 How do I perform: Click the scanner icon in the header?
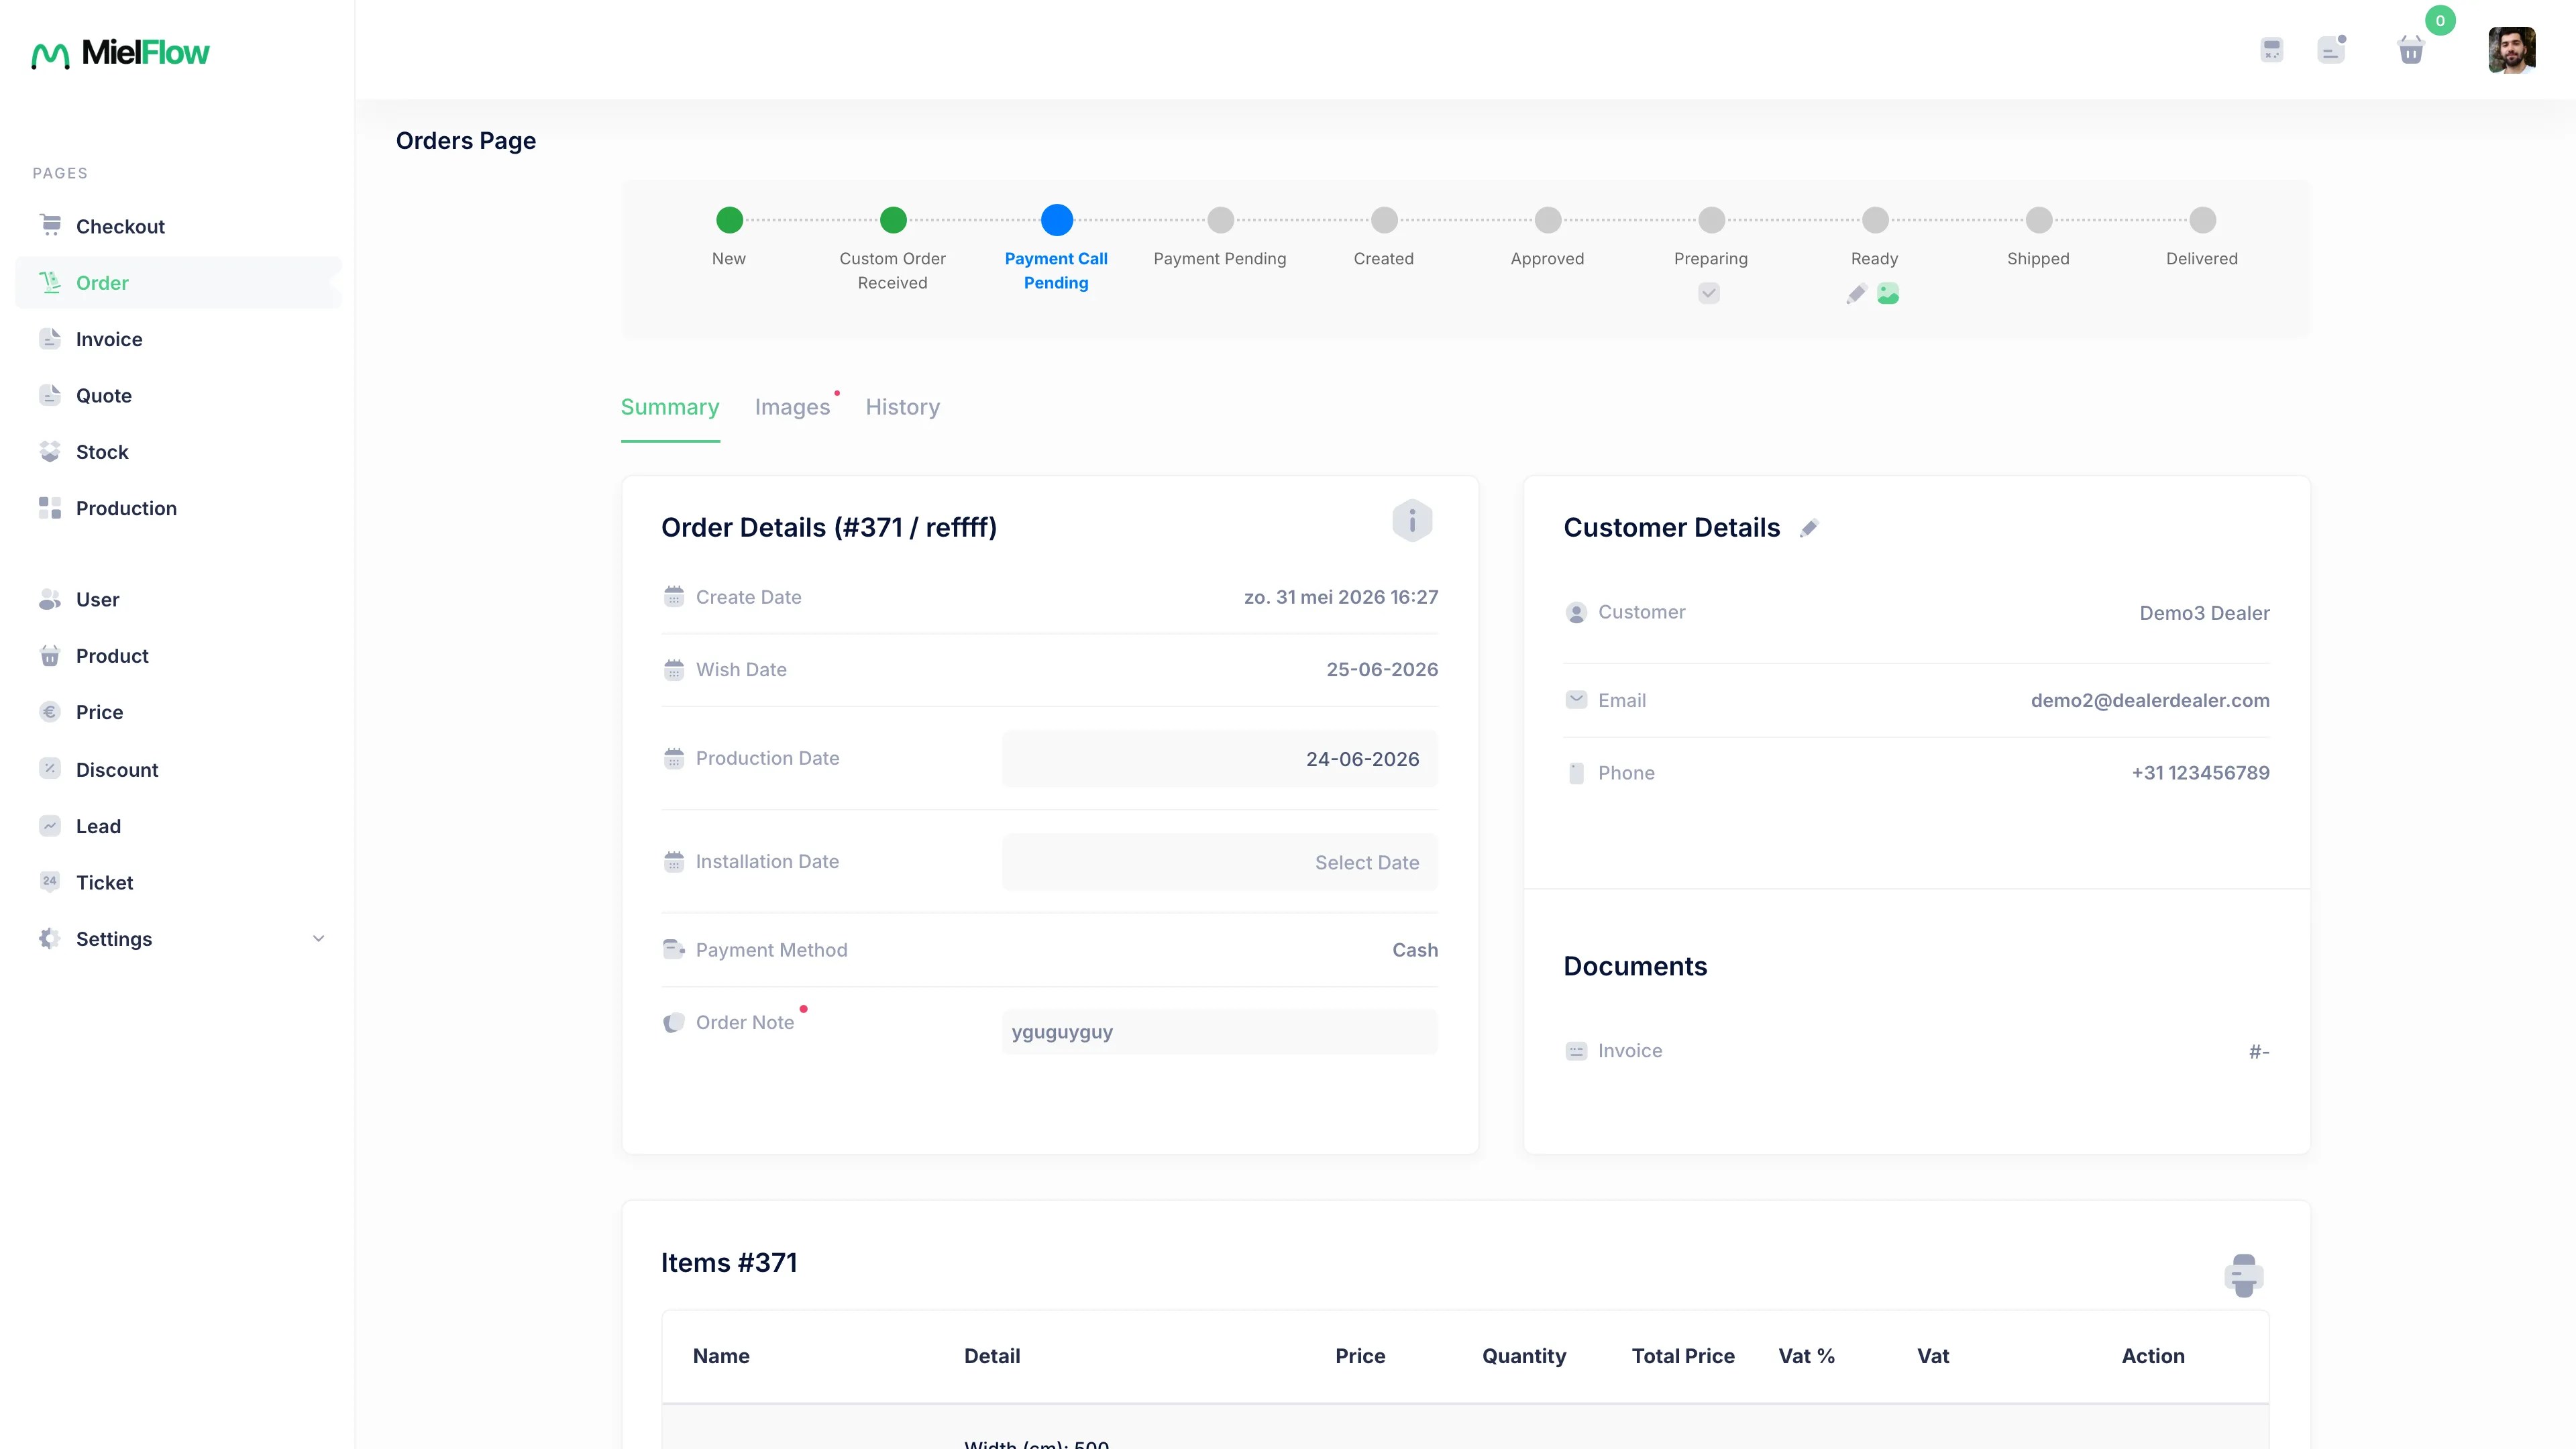2272,50
